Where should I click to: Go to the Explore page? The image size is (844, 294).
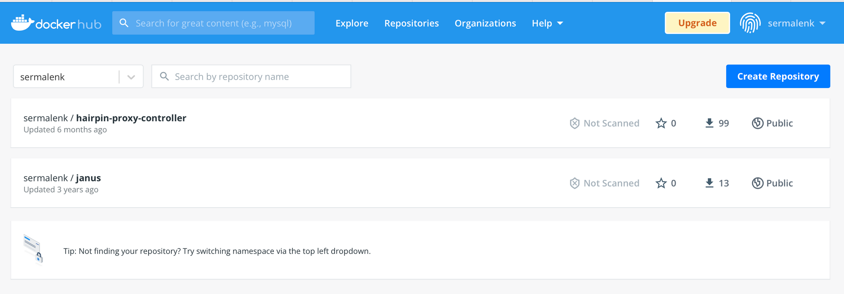tap(352, 23)
